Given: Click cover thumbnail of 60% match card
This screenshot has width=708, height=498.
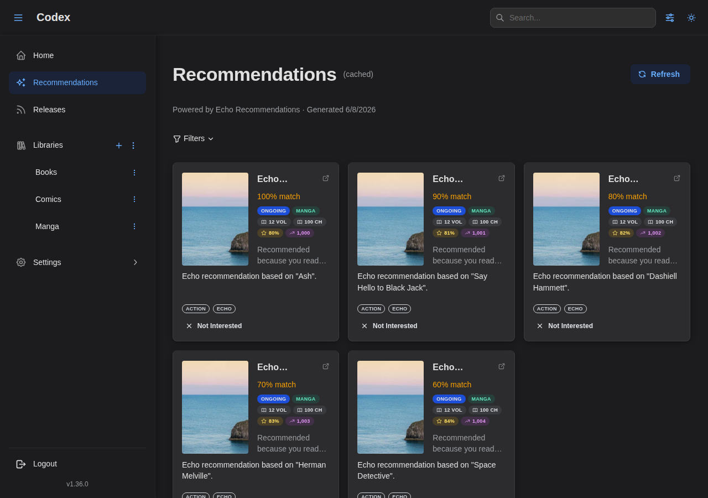Looking at the screenshot, I should click(x=391, y=407).
